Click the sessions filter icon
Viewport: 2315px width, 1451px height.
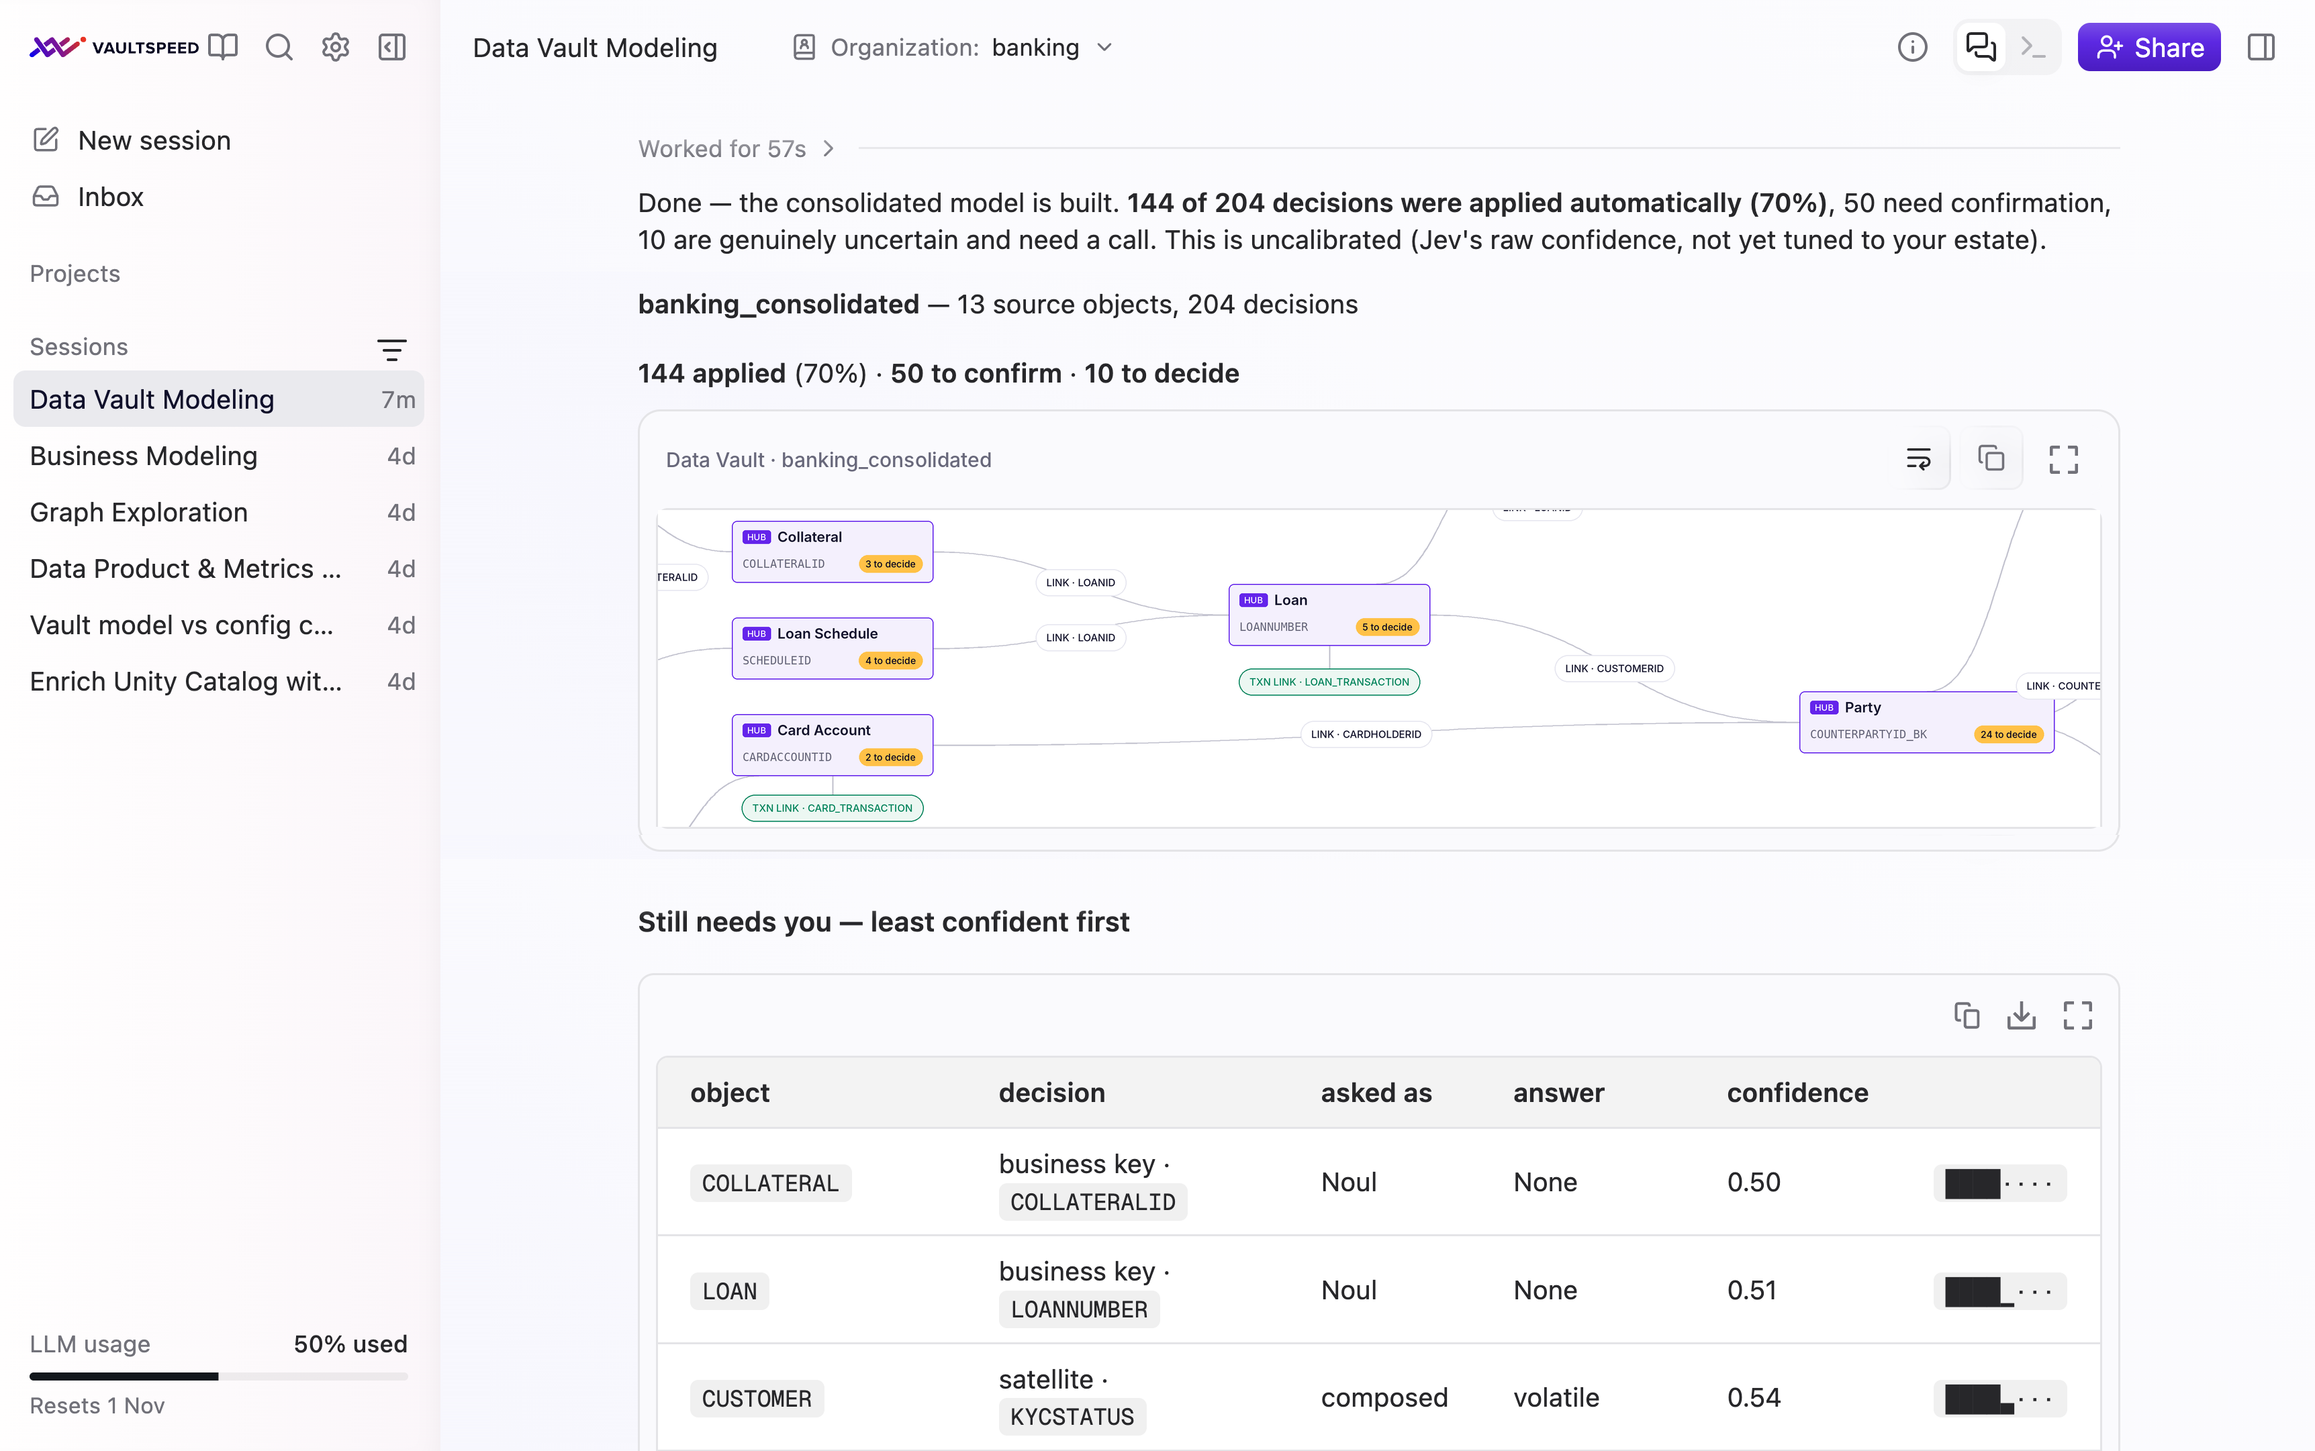click(391, 349)
